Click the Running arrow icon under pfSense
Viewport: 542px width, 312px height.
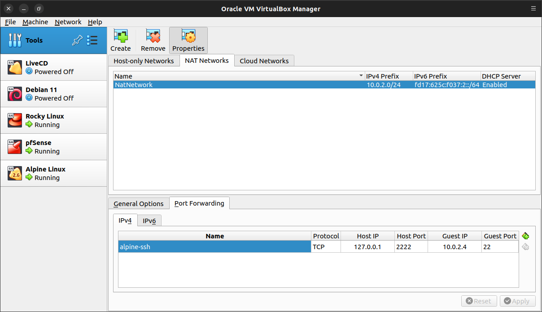pos(29,151)
